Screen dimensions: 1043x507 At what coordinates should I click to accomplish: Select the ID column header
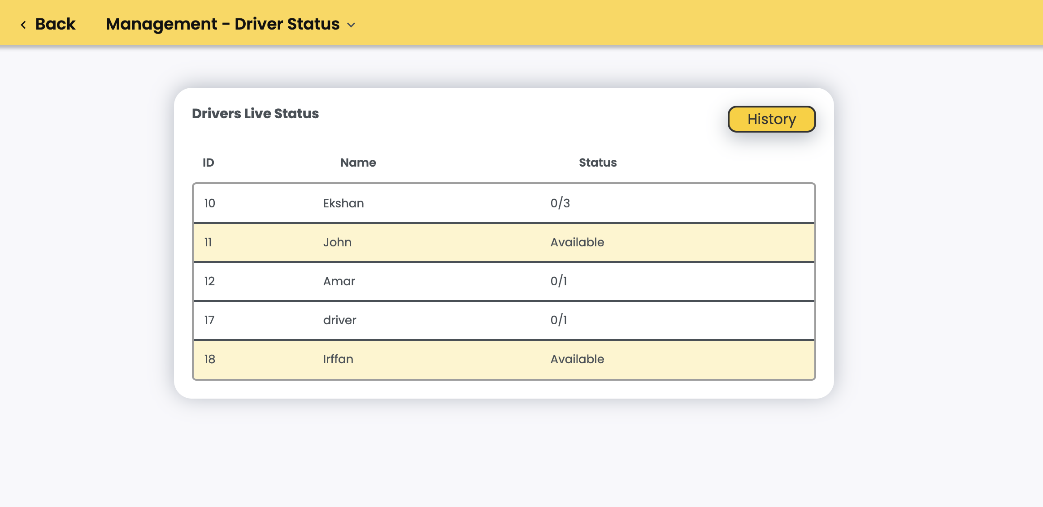208,163
